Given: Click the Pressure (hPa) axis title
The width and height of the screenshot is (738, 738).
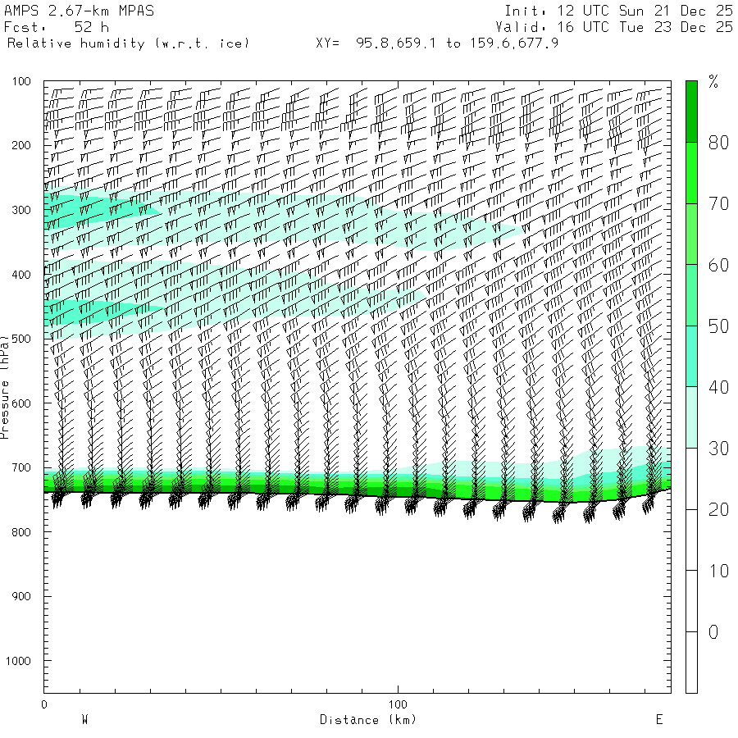Looking at the screenshot, I should point(5,387).
